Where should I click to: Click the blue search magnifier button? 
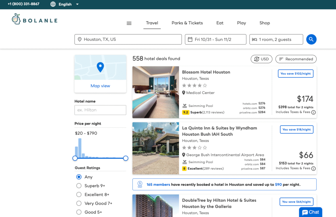[x=311, y=39]
